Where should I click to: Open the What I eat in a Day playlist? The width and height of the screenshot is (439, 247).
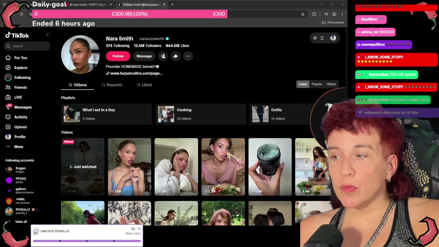(x=106, y=114)
